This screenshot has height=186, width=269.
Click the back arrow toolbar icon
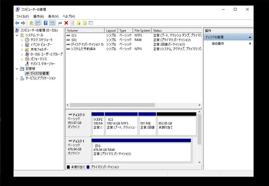(x=17, y=23)
